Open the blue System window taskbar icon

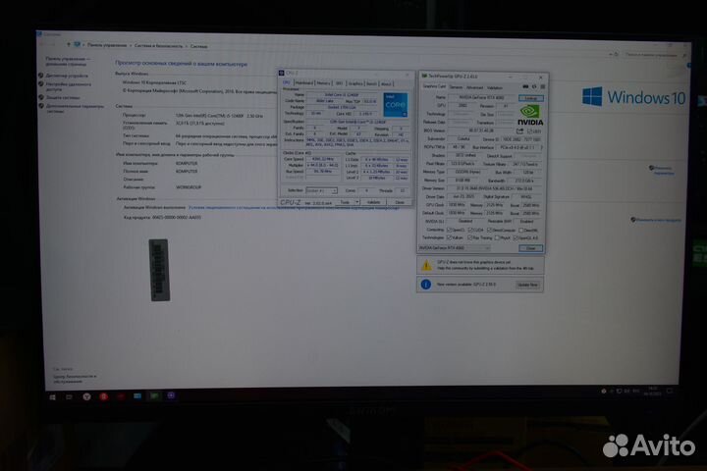137,395
